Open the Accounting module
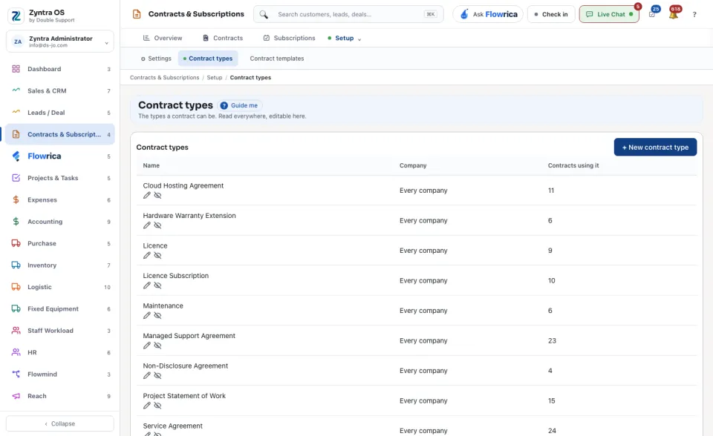Viewport: 713px width, 436px height. point(60,222)
